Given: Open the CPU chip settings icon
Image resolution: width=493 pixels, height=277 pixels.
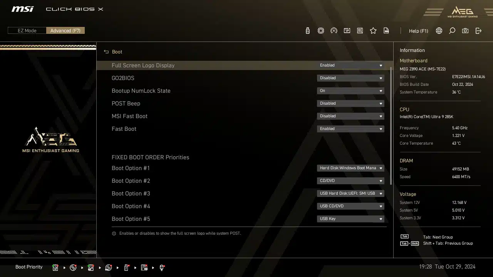Looking at the screenshot, I should [x=320, y=31].
